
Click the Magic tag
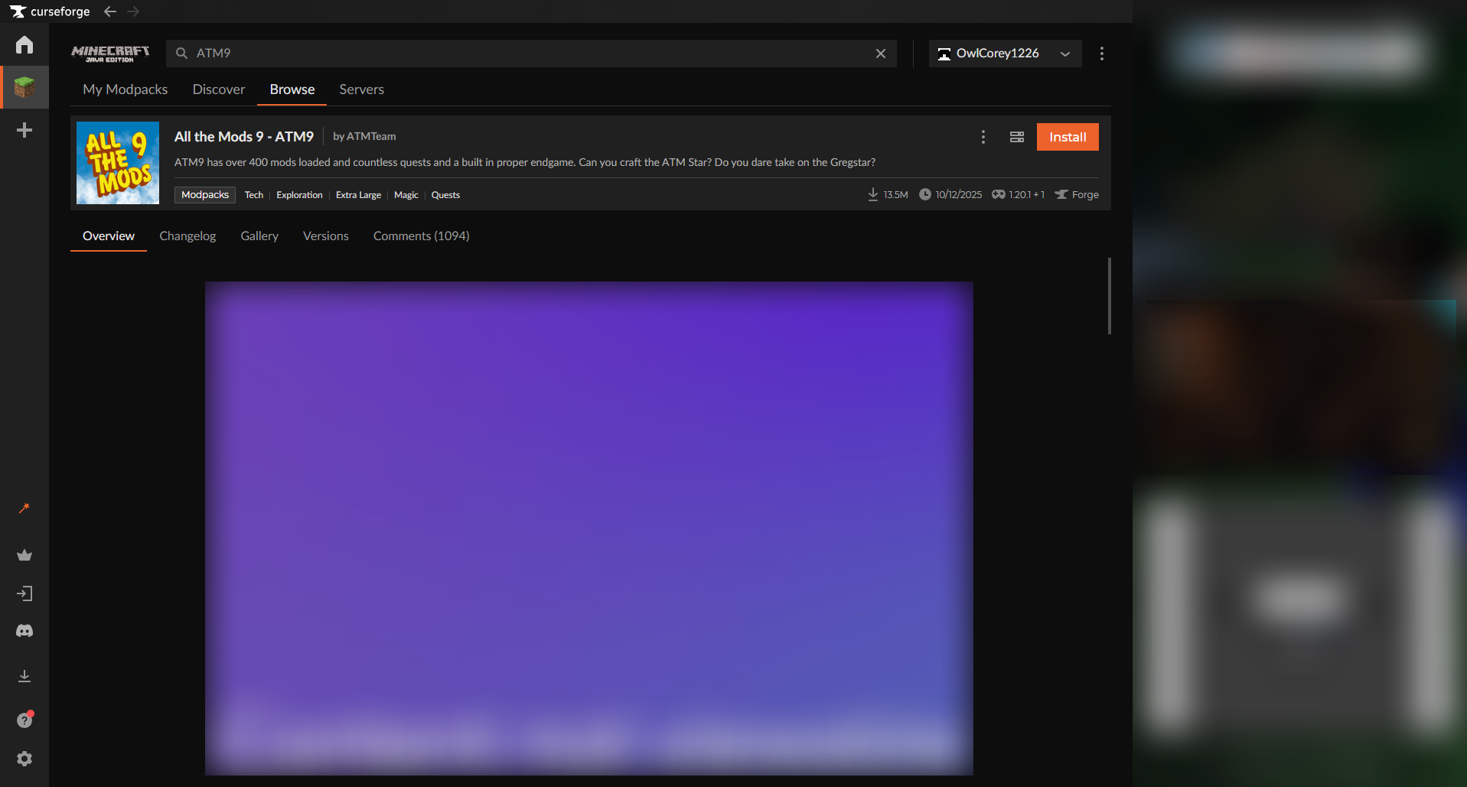click(406, 195)
